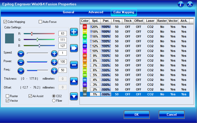Select the yellow color swatch at 18% speed
Image resolution: width=197 pixels, height=123 pixels.
click(85, 32)
